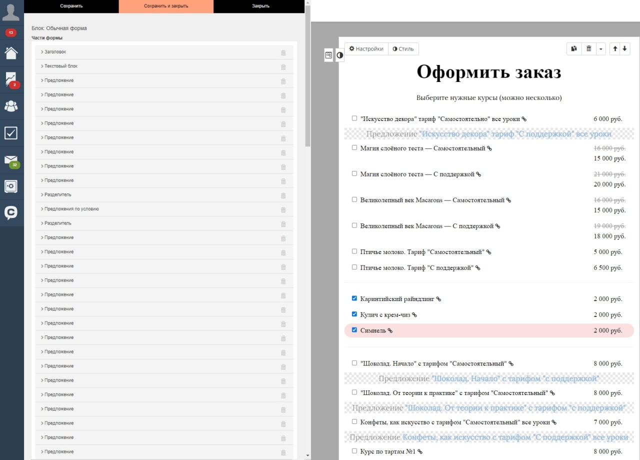Open the Настройки block settings button
Viewport: 640px width, 460px height.
(366, 49)
